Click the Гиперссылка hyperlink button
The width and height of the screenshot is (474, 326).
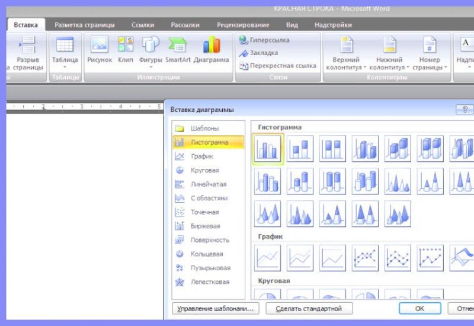tap(264, 40)
